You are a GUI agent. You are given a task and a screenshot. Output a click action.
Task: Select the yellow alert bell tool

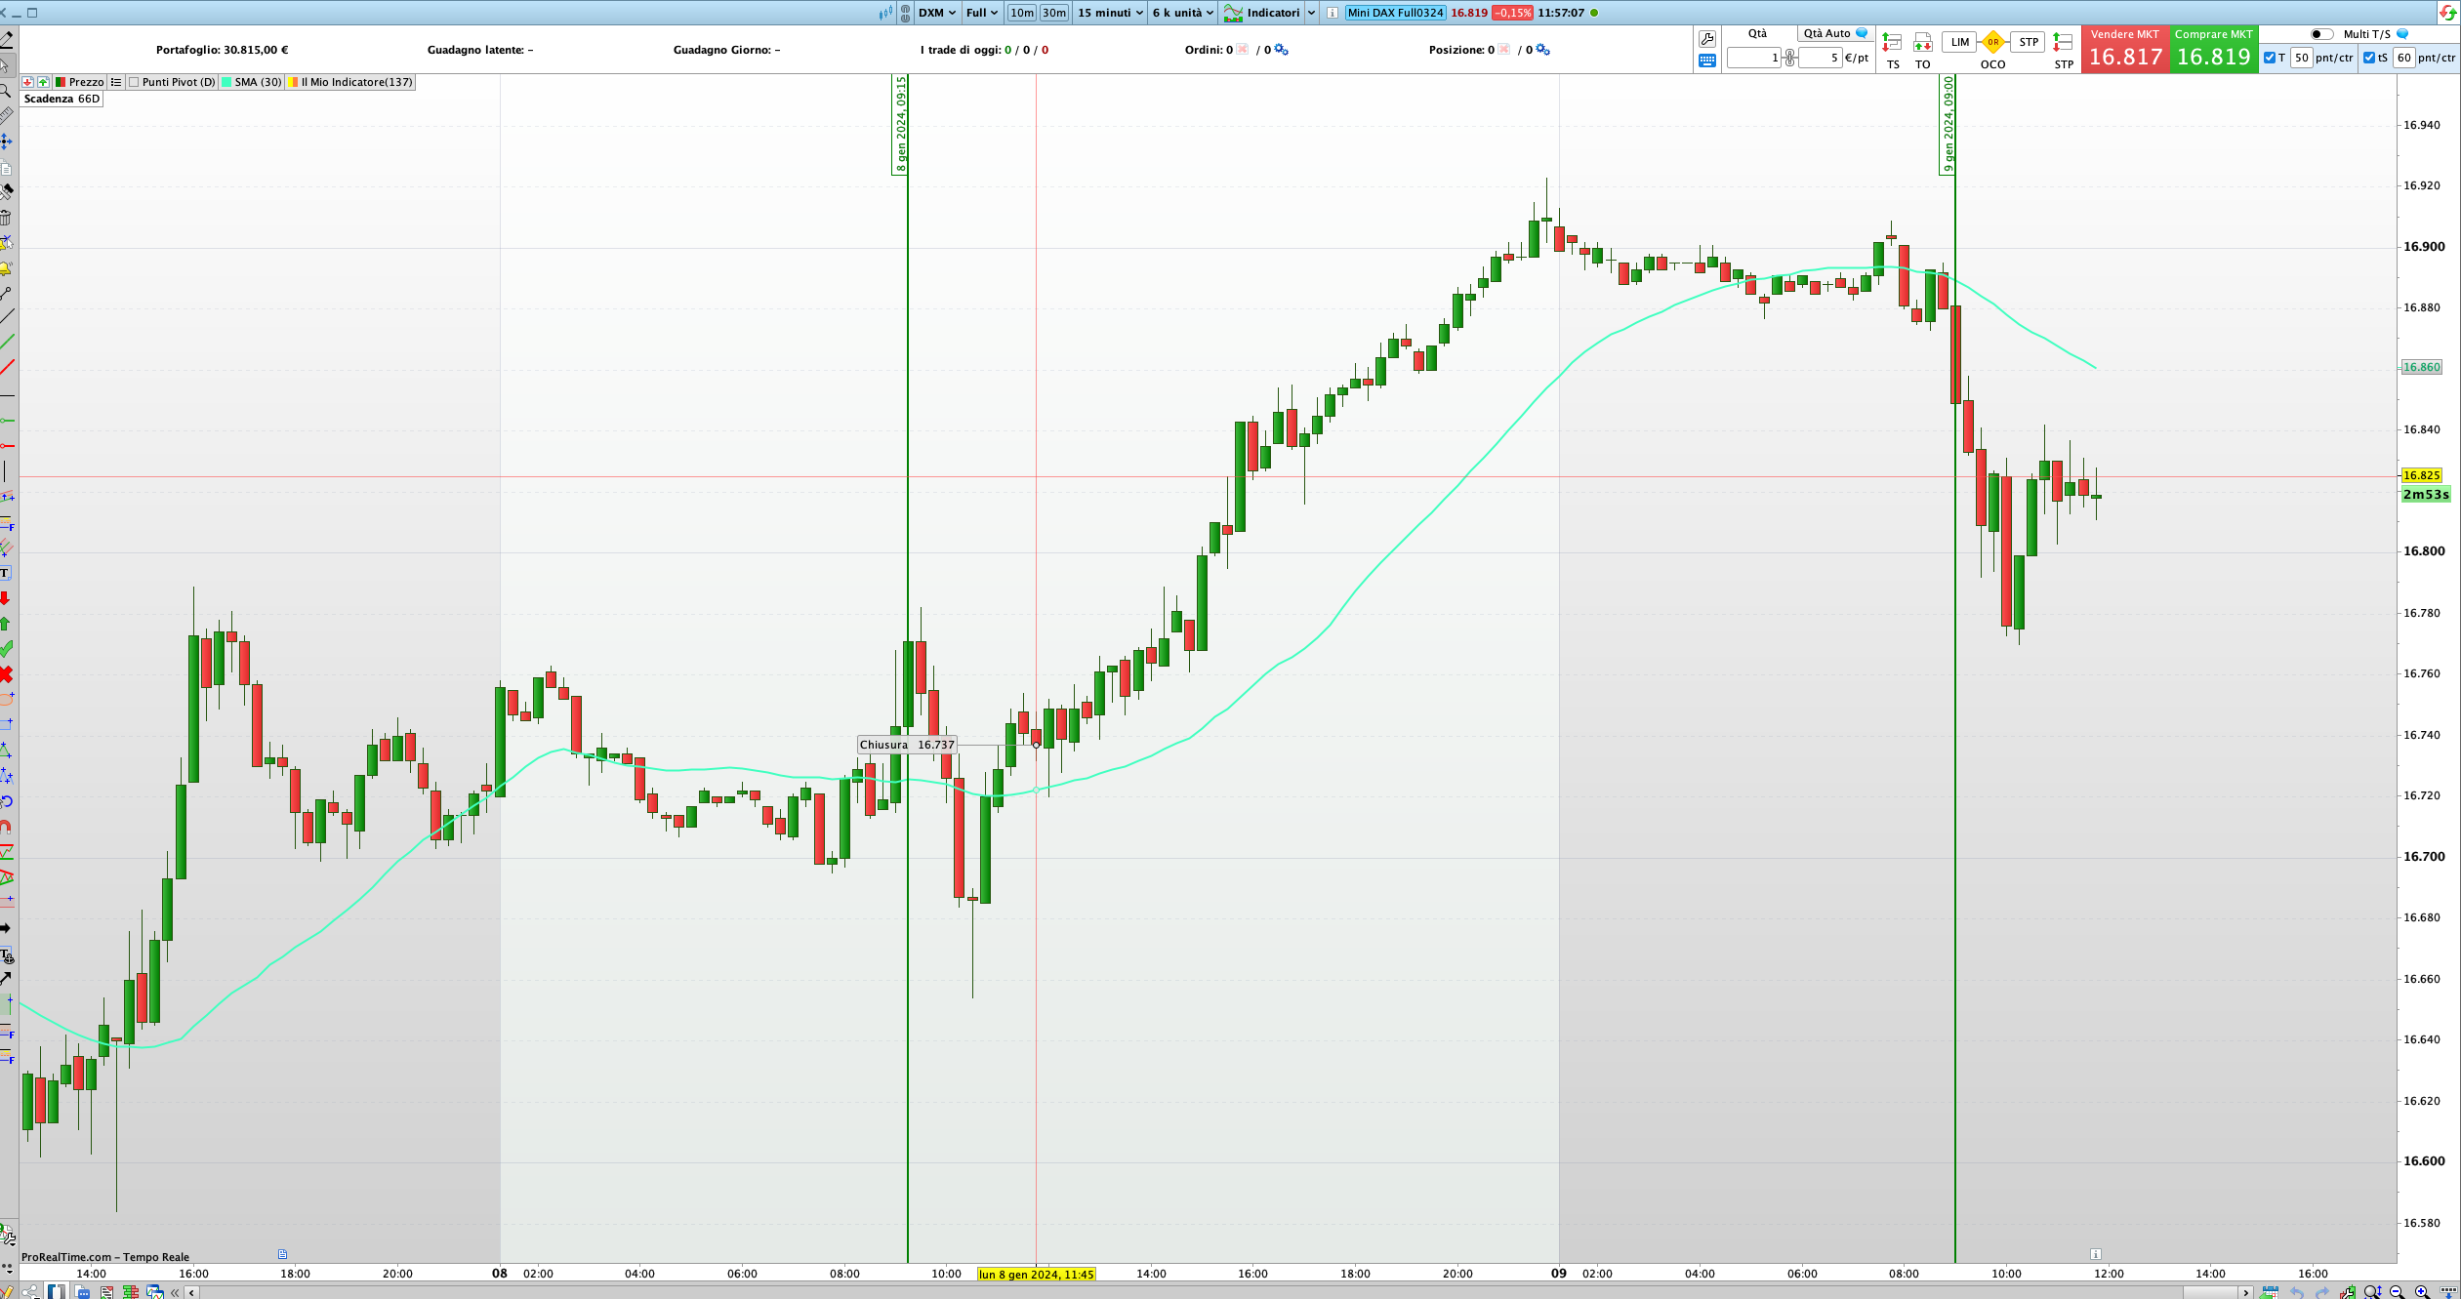(6, 267)
